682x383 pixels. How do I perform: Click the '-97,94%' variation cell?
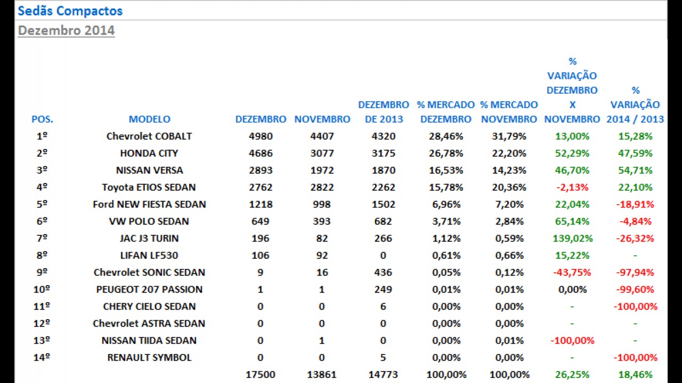[635, 272]
